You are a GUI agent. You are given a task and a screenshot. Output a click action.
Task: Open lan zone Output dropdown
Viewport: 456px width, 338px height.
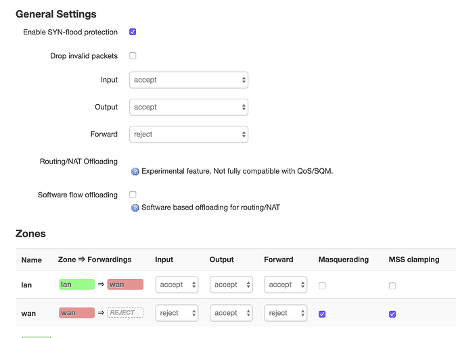point(231,285)
